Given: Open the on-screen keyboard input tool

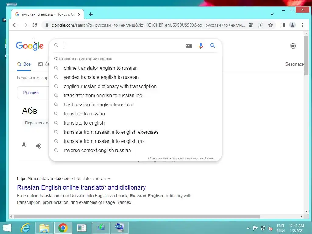Looking at the screenshot, I should 189,46.
